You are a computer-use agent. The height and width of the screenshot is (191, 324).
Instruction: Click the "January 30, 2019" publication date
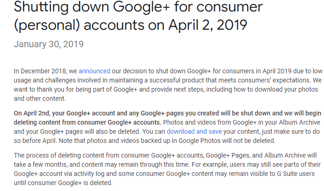49,44
